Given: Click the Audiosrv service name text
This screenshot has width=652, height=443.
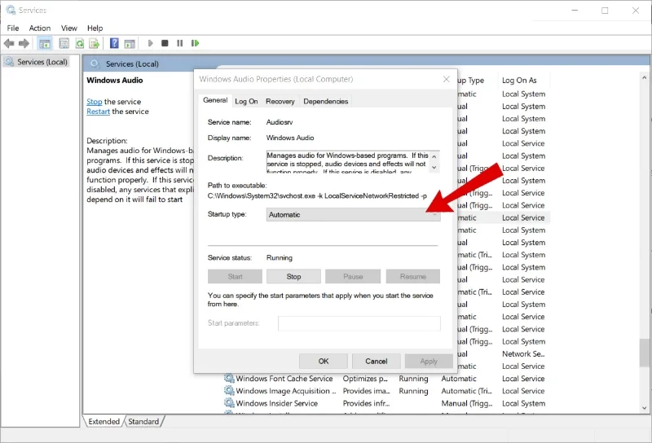Looking at the screenshot, I should click(x=280, y=122).
